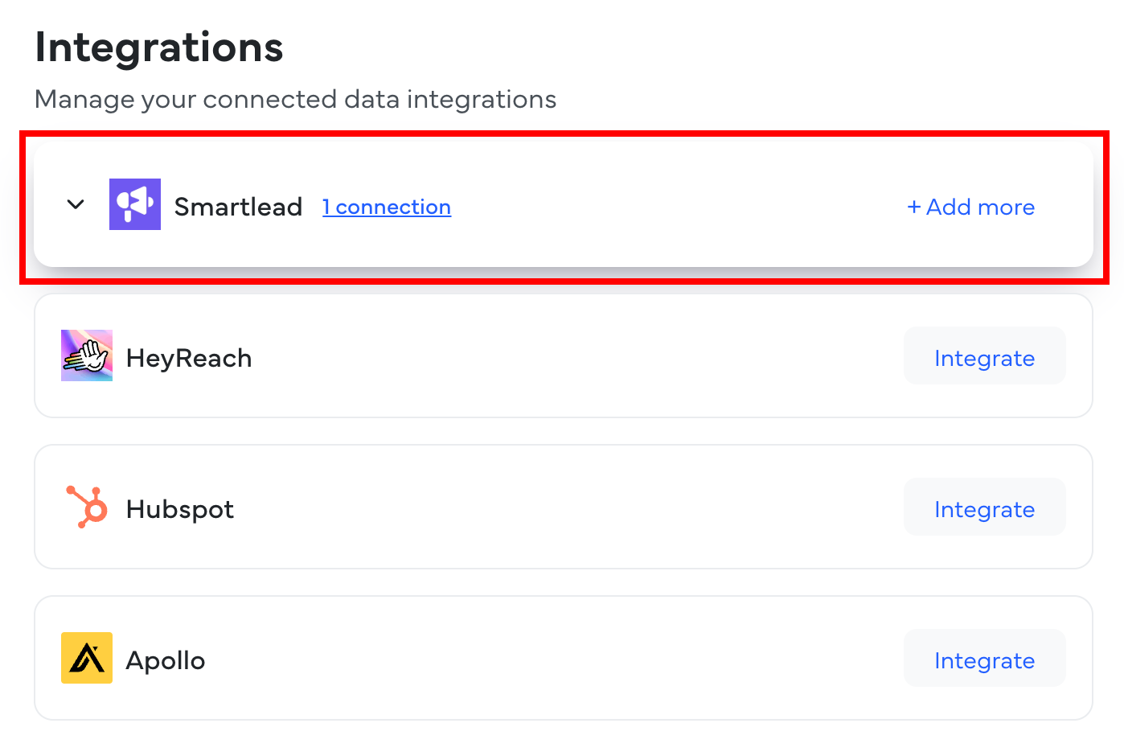Screen dimensions: 1124x756
Task: Collapse the Smartlead row using its chevron
Action: pyautogui.click(x=76, y=204)
